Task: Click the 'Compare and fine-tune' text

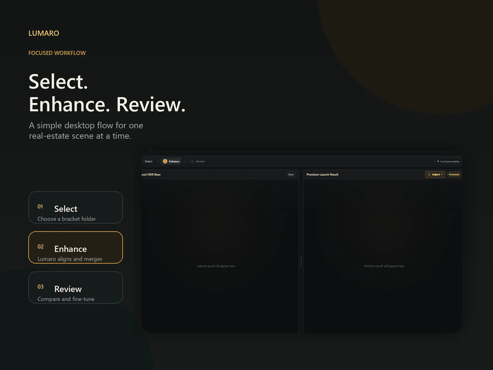Action: [66, 299]
